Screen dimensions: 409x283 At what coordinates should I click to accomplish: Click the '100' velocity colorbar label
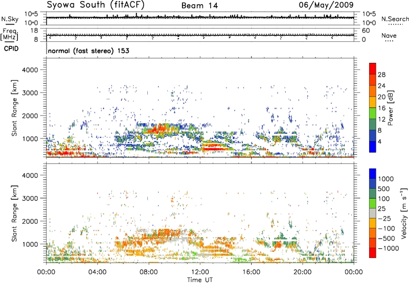[x=384, y=199]
